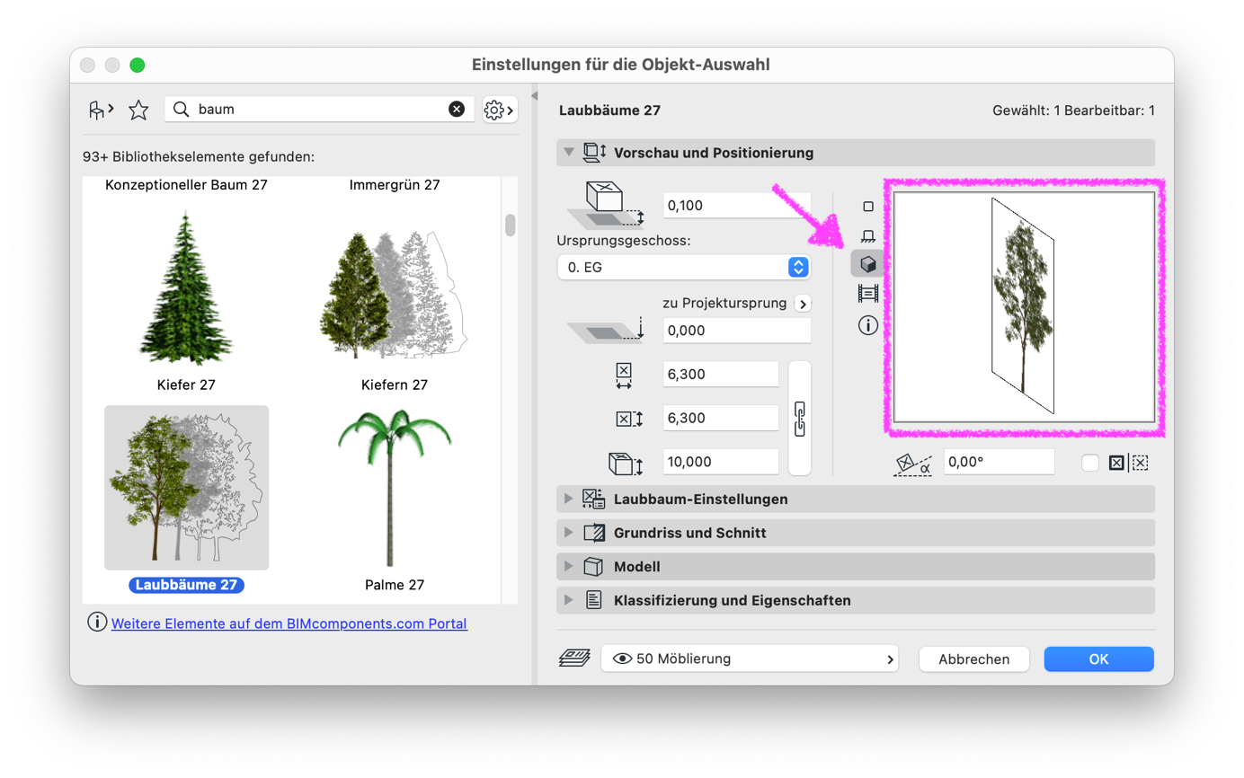Expand Grundriss und Schnitt panel
1244x778 pixels.
(568, 533)
